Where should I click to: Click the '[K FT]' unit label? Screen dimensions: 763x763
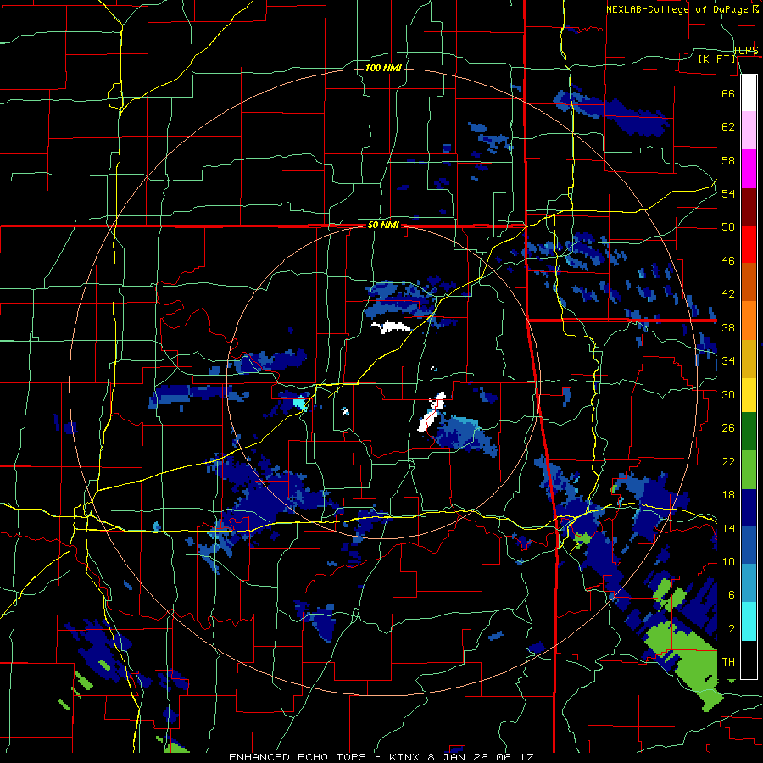[x=716, y=59]
